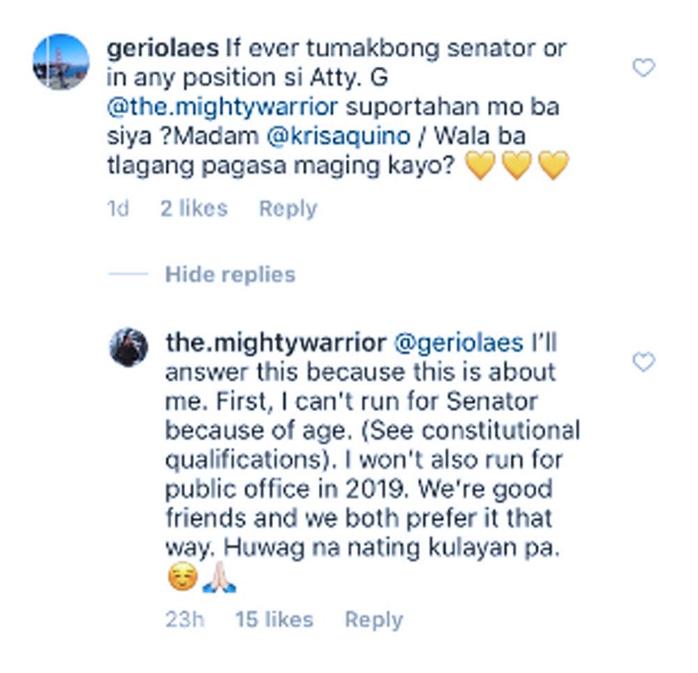
Task: Open the.mightywarrior bold username link
Action: 275,343
